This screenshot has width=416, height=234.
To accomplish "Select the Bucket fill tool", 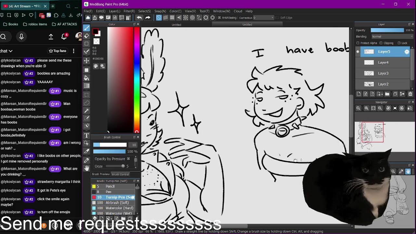I will coord(86,78).
